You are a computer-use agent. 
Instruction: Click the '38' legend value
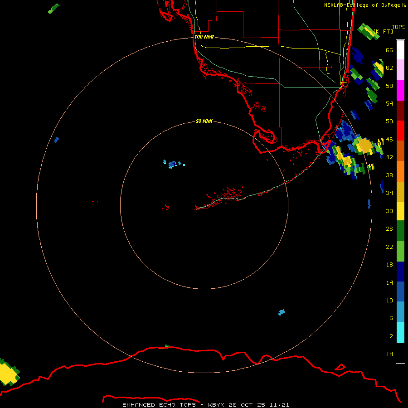[x=389, y=175]
